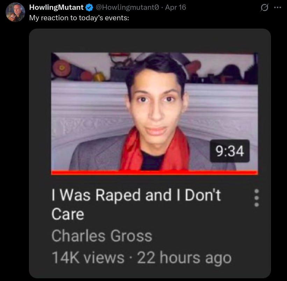Image resolution: width=287 pixels, height=281 pixels.
Task: Open the Charles Gross video thumbnail
Action: [154, 112]
